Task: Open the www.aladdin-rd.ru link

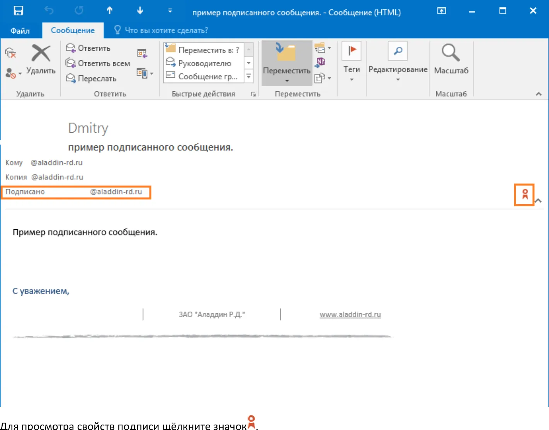Action: pyautogui.click(x=350, y=314)
